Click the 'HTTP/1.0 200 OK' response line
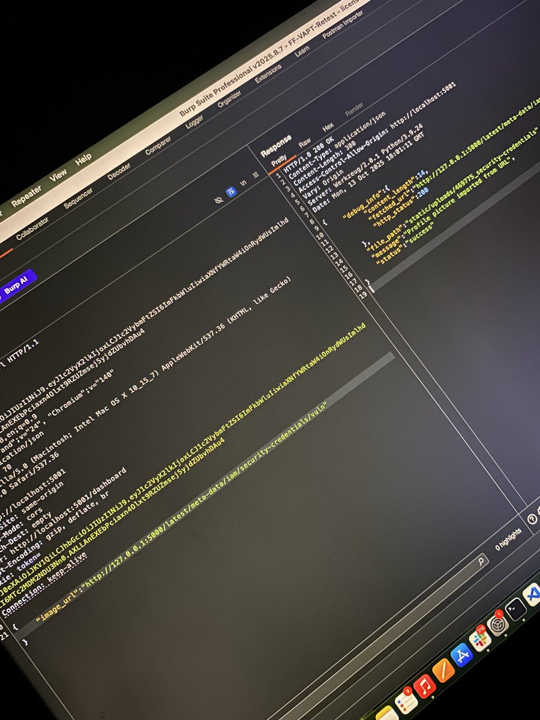 tap(309, 155)
